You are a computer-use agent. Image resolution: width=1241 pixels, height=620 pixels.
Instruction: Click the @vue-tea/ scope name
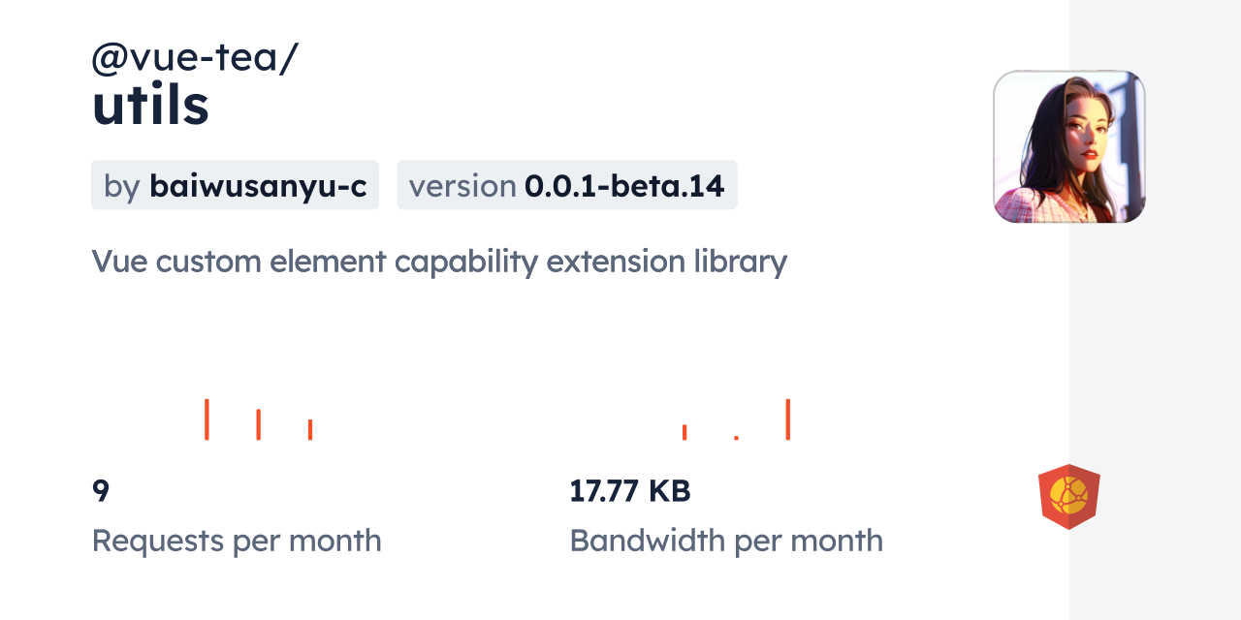(x=195, y=58)
